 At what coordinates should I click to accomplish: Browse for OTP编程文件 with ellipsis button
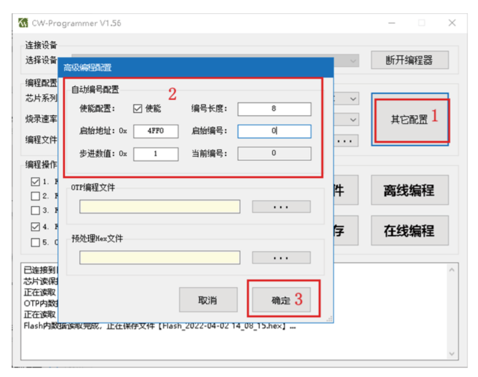point(281,207)
